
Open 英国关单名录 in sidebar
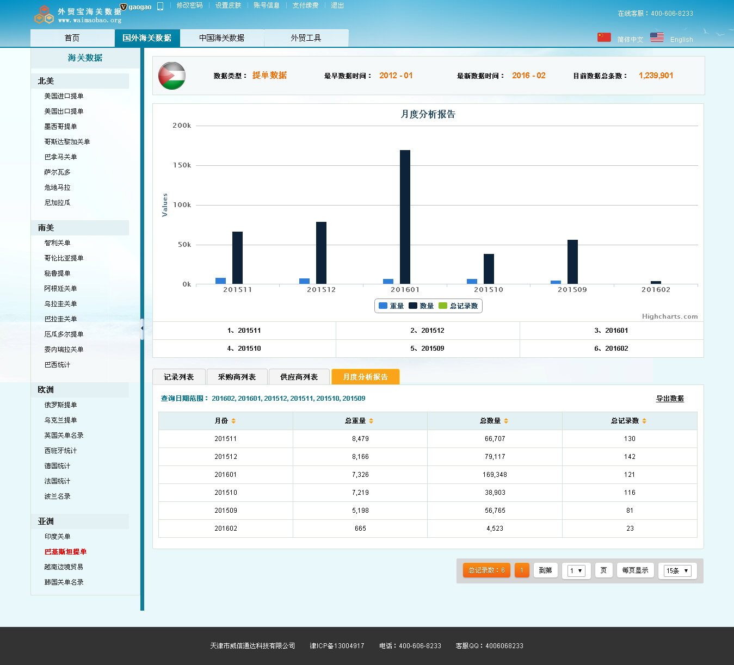click(64, 436)
